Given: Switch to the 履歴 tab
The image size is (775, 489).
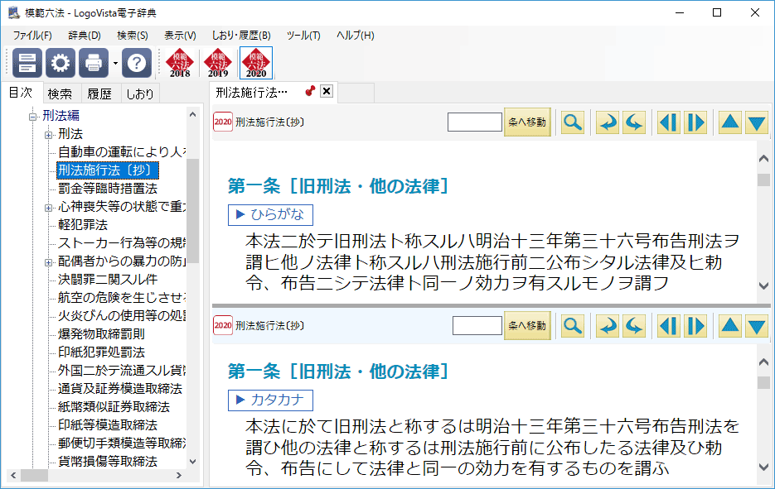Looking at the screenshot, I should point(99,93).
